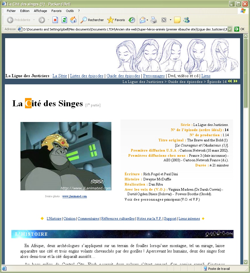This screenshot has width=250, height=273.
Task: Click the Windows flag logo
Action: (243, 11)
